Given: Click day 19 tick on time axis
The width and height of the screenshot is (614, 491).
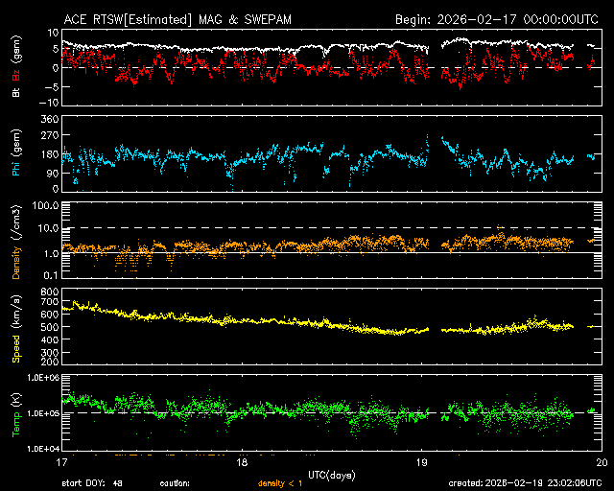Looking at the screenshot, I should (421, 462).
